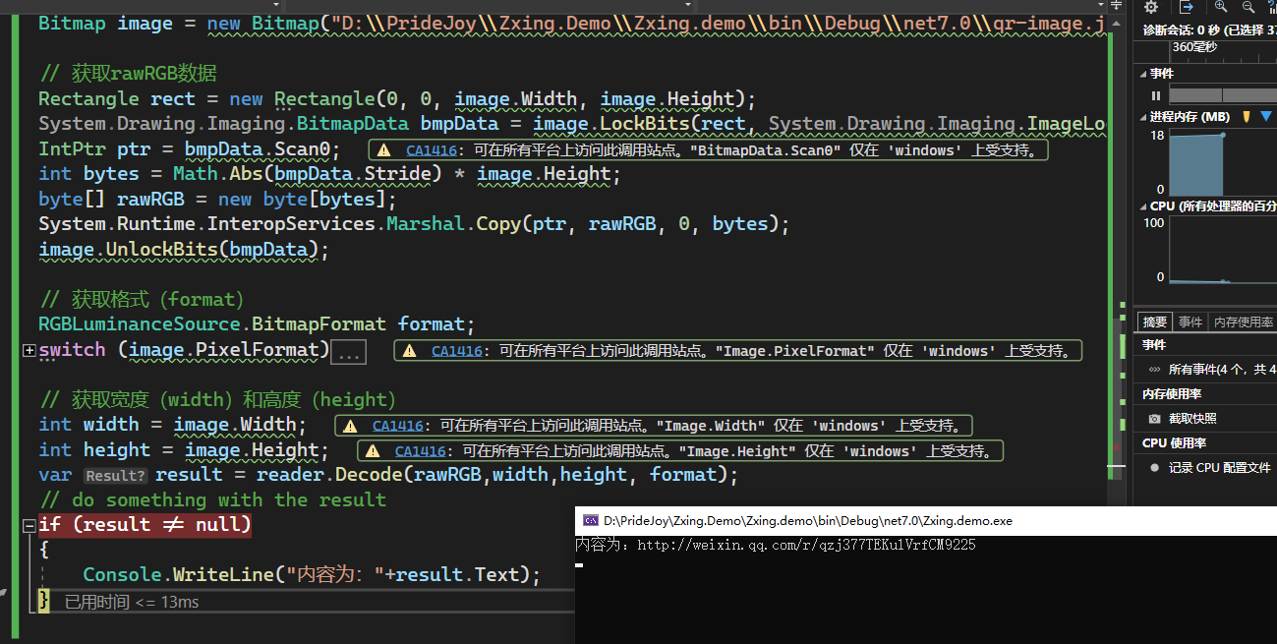Click warning icon beside Image.Height message

pos(374,451)
